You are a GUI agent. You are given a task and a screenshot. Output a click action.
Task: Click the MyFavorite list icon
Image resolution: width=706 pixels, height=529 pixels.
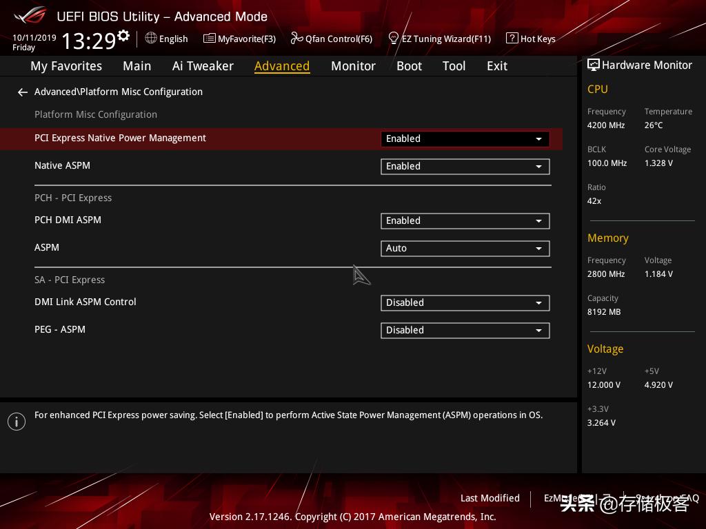[x=210, y=39]
